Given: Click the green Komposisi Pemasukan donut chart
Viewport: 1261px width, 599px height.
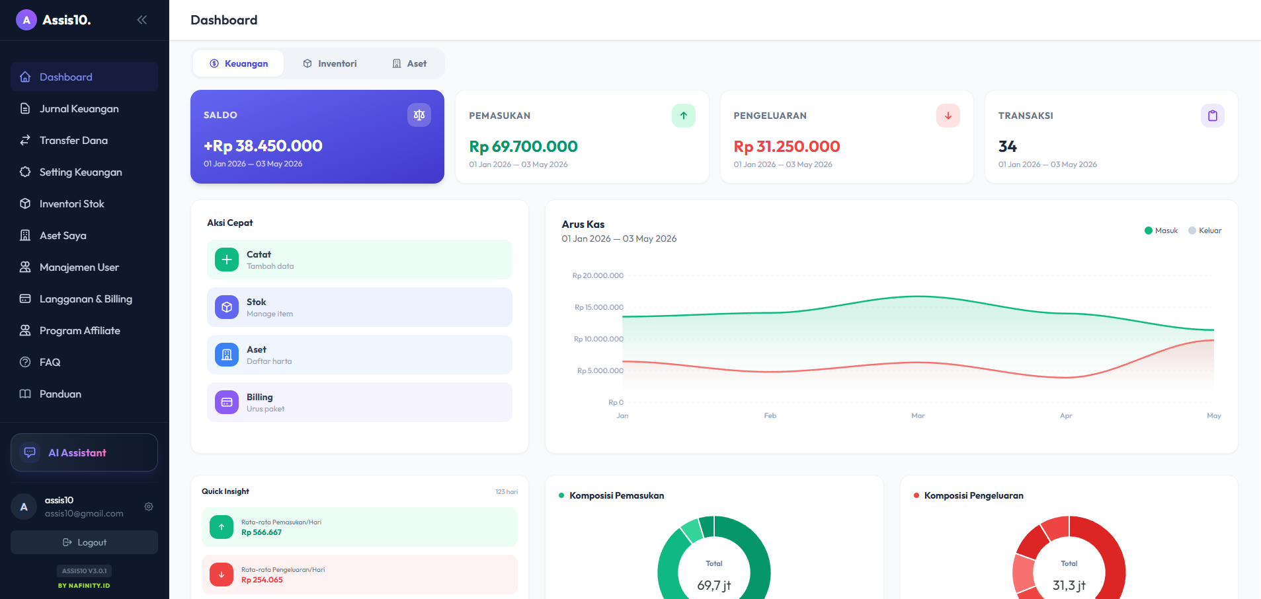Looking at the screenshot, I should point(714,558).
